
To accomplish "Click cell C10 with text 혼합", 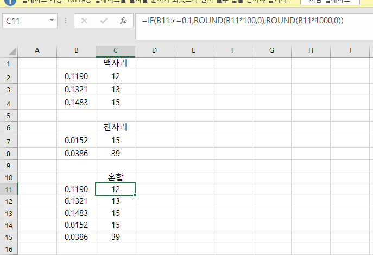I will [x=115, y=177].
